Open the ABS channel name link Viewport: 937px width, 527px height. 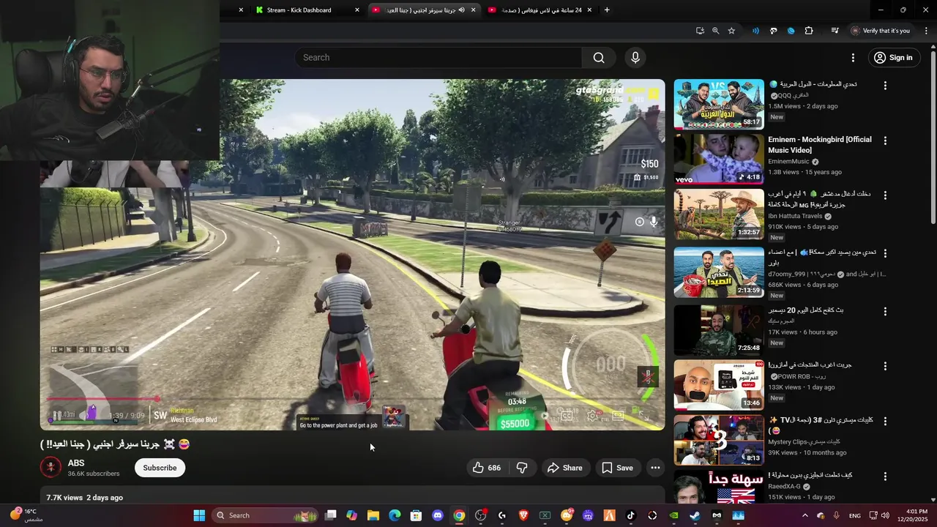76,463
